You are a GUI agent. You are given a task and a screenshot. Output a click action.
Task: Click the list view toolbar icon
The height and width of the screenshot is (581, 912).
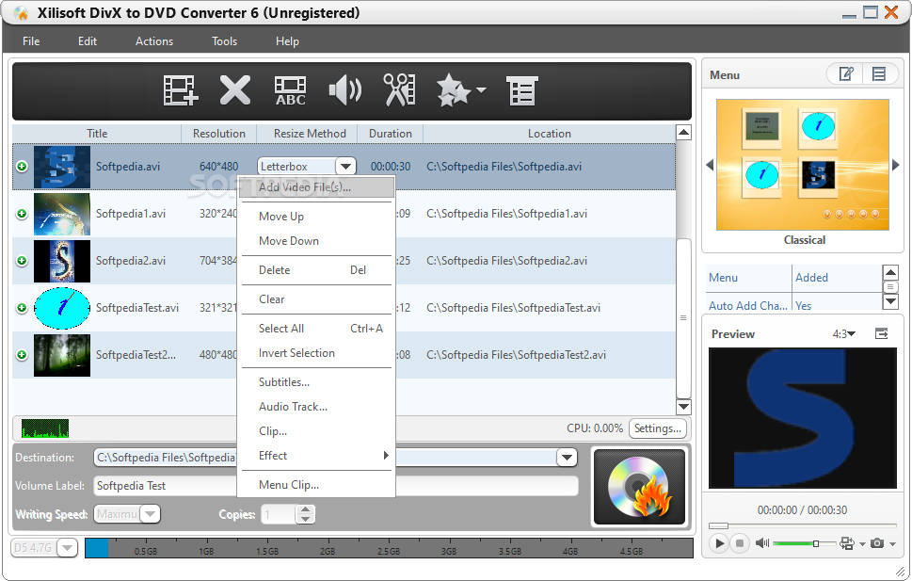coord(521,90)
